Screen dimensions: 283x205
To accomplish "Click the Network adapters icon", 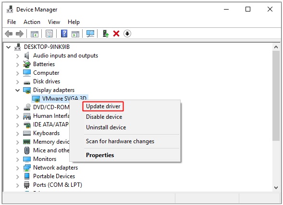I will (27, 168).
